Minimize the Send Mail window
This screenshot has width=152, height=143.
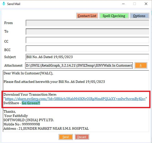tap(123, 4)
